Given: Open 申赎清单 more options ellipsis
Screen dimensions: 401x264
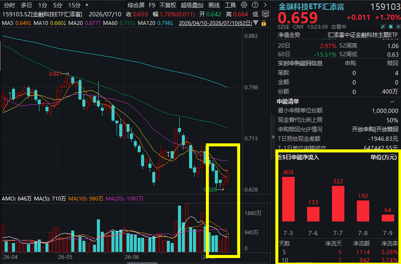Looking at the screenshot, I should pyautogui.click(x=392, y=102).
